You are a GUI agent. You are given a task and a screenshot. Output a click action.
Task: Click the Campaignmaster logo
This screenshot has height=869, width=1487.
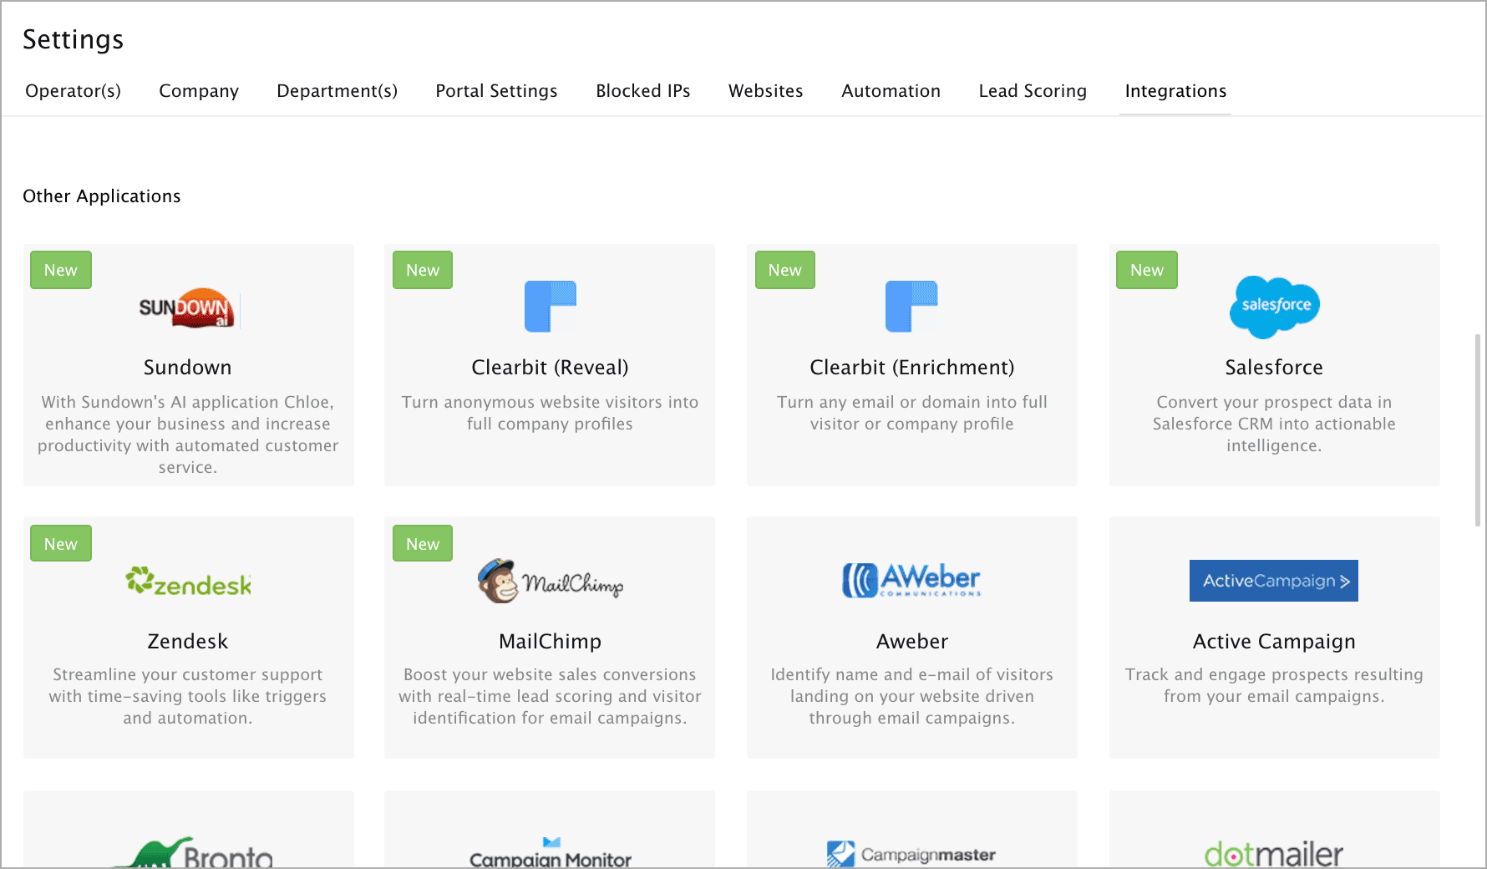point(911,854)
